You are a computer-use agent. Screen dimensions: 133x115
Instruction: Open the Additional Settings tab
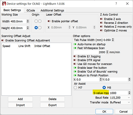(52, 10)
